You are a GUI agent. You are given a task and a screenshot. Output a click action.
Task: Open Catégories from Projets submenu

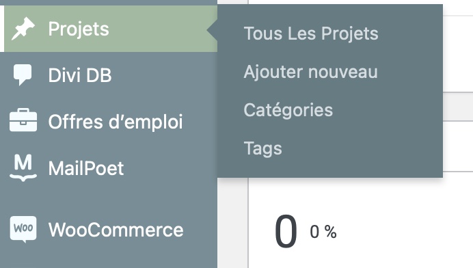point(288,110)
